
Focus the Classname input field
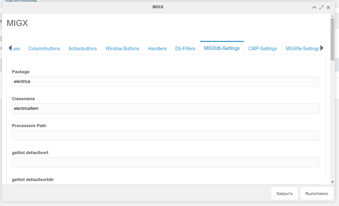166,108
